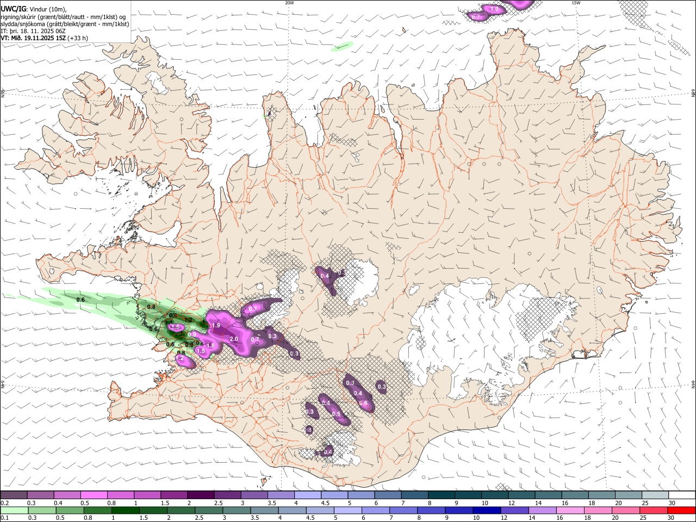The height and width of the screenshot is (522, 696).
Task: Pick bright red rain-scale swatch after 30
Action: tap(682, 510)
